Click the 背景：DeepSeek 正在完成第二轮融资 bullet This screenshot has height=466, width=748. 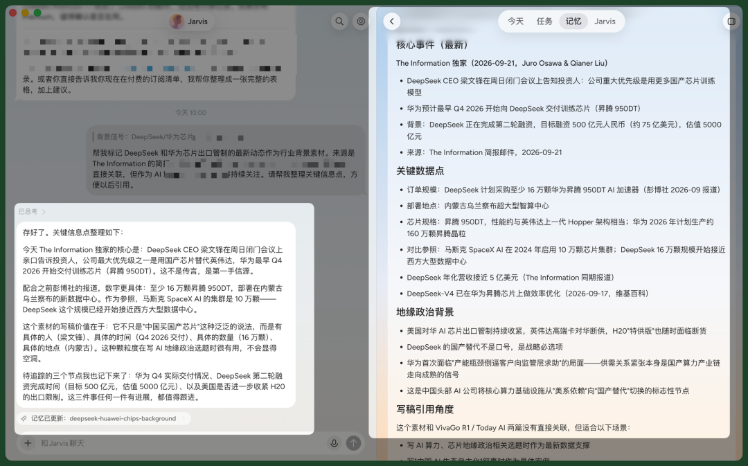pos(564,130)
